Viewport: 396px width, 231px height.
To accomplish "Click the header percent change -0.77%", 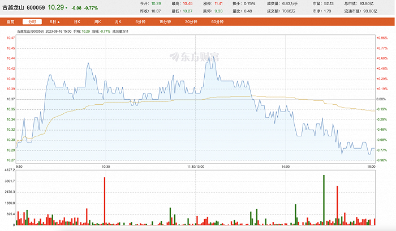I will click(91, 8).
